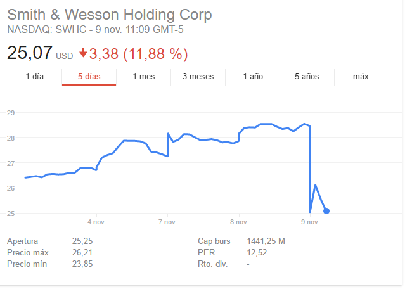The width and height of the screenshot is (405, 289).
Task: Select the 5 días range tab
Action: (x=89, y=77)
